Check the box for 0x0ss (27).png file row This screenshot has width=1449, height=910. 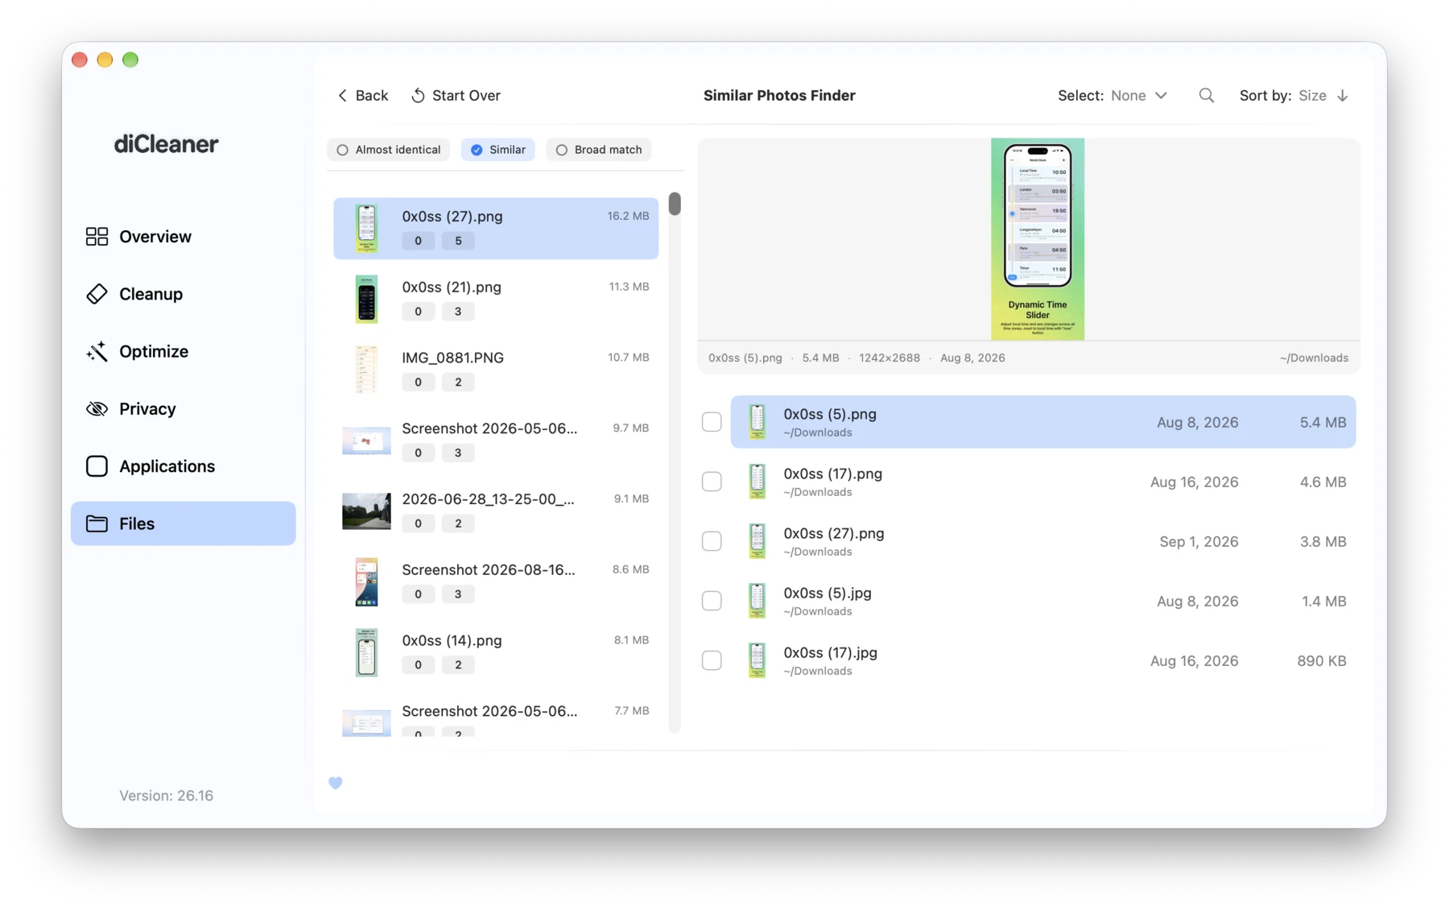pyautogui.click(x=712, y=541)
